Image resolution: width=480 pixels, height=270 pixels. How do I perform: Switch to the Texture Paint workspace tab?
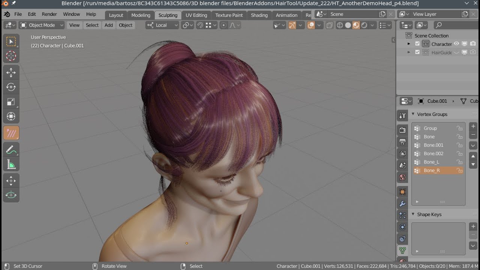[229, 15]
